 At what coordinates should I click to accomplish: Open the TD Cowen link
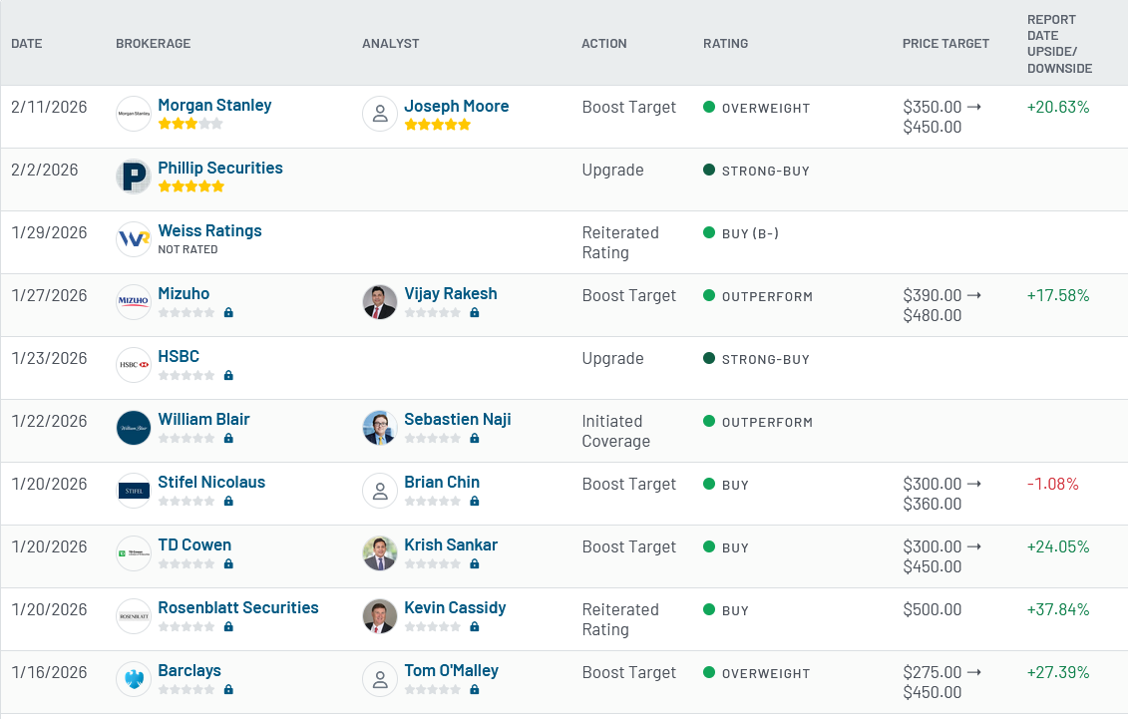pyautogui.click(x=194, y=545)
